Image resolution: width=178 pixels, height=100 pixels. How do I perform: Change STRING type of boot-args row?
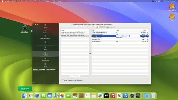[x=147, y=36]
